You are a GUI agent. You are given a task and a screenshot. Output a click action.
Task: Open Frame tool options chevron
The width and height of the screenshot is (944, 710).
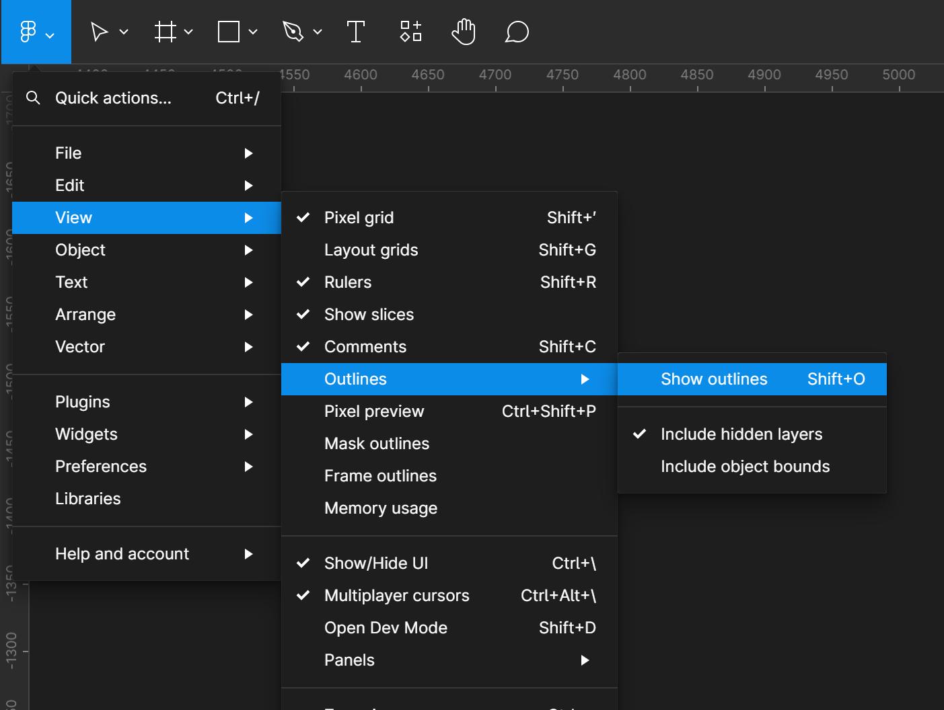tap(188, 32)
